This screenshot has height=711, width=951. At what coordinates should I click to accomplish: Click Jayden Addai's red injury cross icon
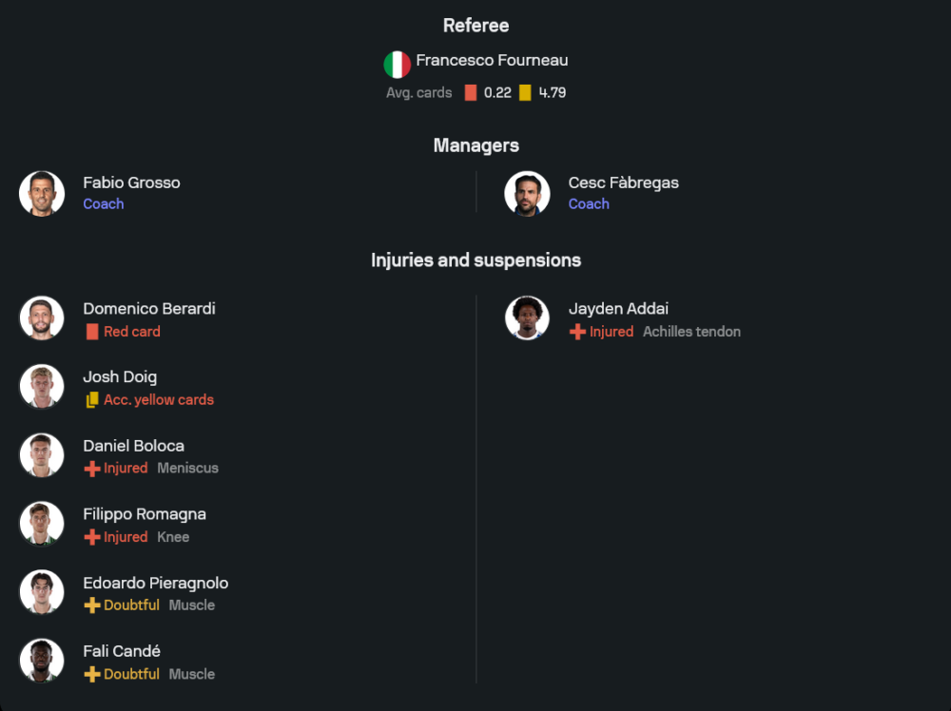click(x=577, y=332)
